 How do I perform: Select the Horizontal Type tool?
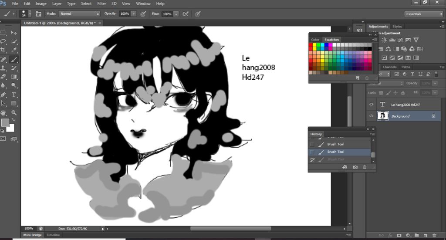coord(14,95)
